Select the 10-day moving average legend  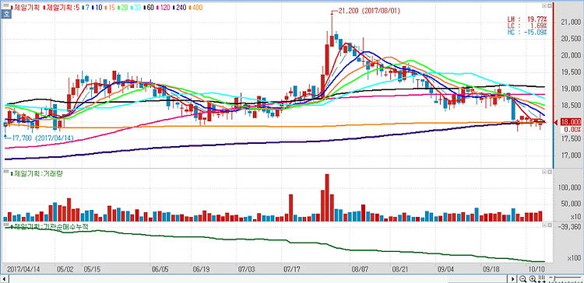tap(97, 8)
